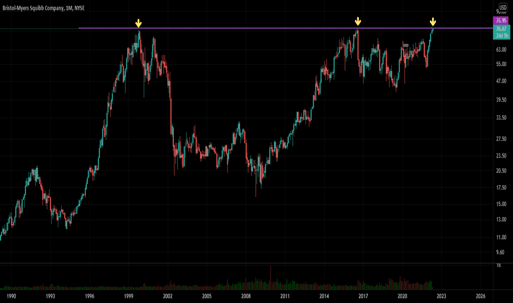The height and width of the screenshot is (303, 513).
Task: Click the purple 76.95 price label
Action: pyautogui.click(x=501, y=20)
